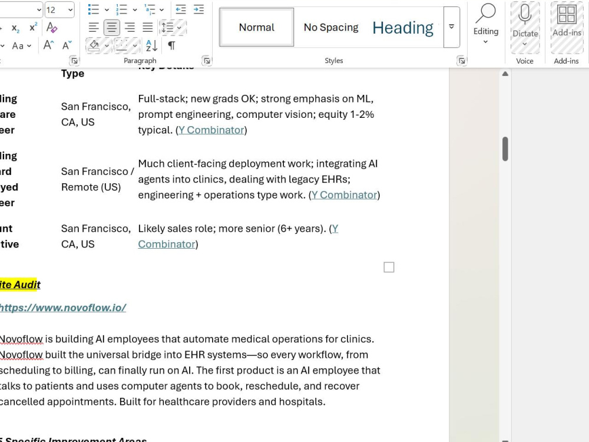Open Editing find tools with the magnifier
Viewport: 589px width, 442px height.
click(486, 13)
